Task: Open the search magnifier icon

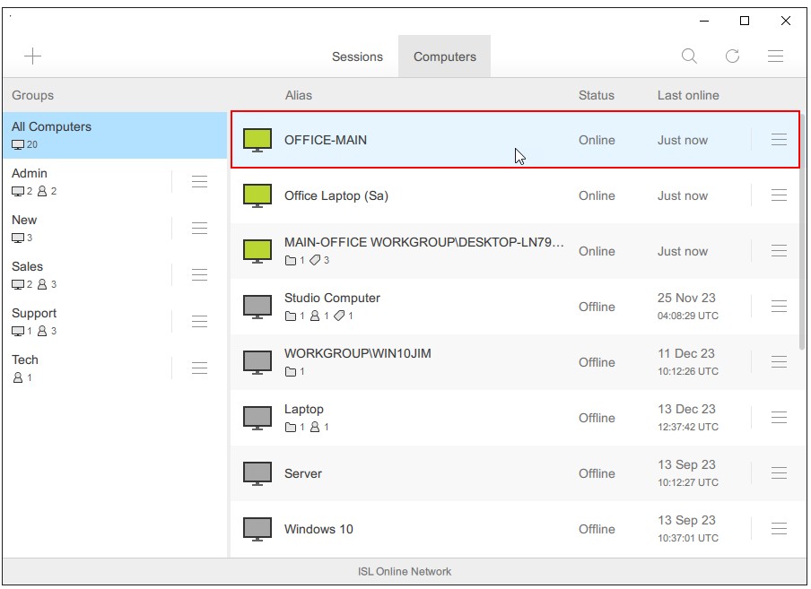Action: 689,56
